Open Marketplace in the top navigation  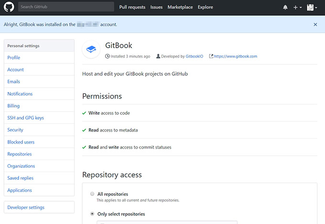pyautogui.click(x=180, y=7)
